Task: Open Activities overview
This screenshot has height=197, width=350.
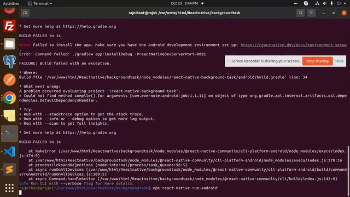Action: (11, 3)
